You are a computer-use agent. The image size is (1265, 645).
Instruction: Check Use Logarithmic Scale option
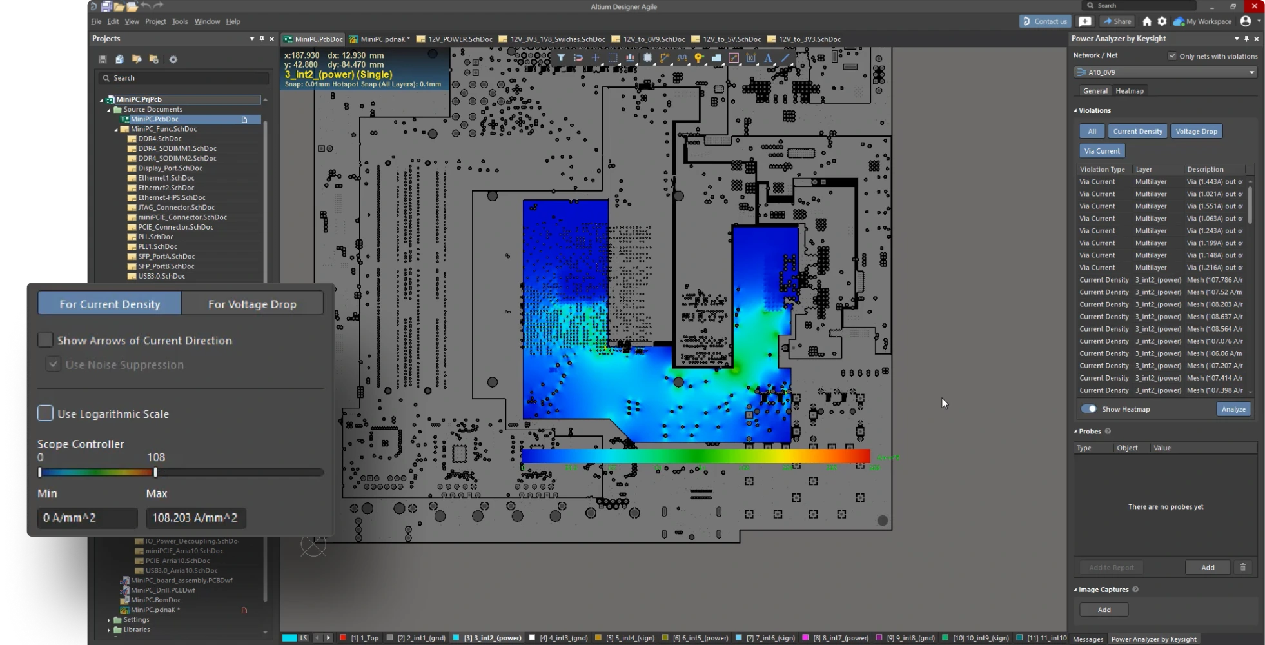click(46, 413)
